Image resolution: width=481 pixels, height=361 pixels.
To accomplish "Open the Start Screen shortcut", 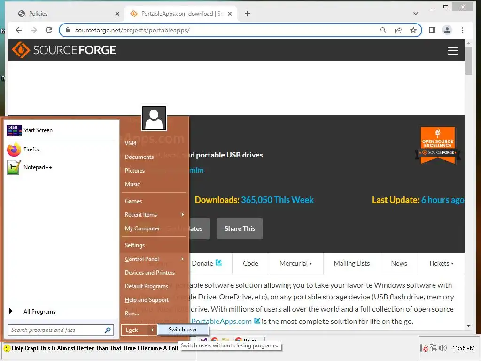I will (x=61, y=130).
